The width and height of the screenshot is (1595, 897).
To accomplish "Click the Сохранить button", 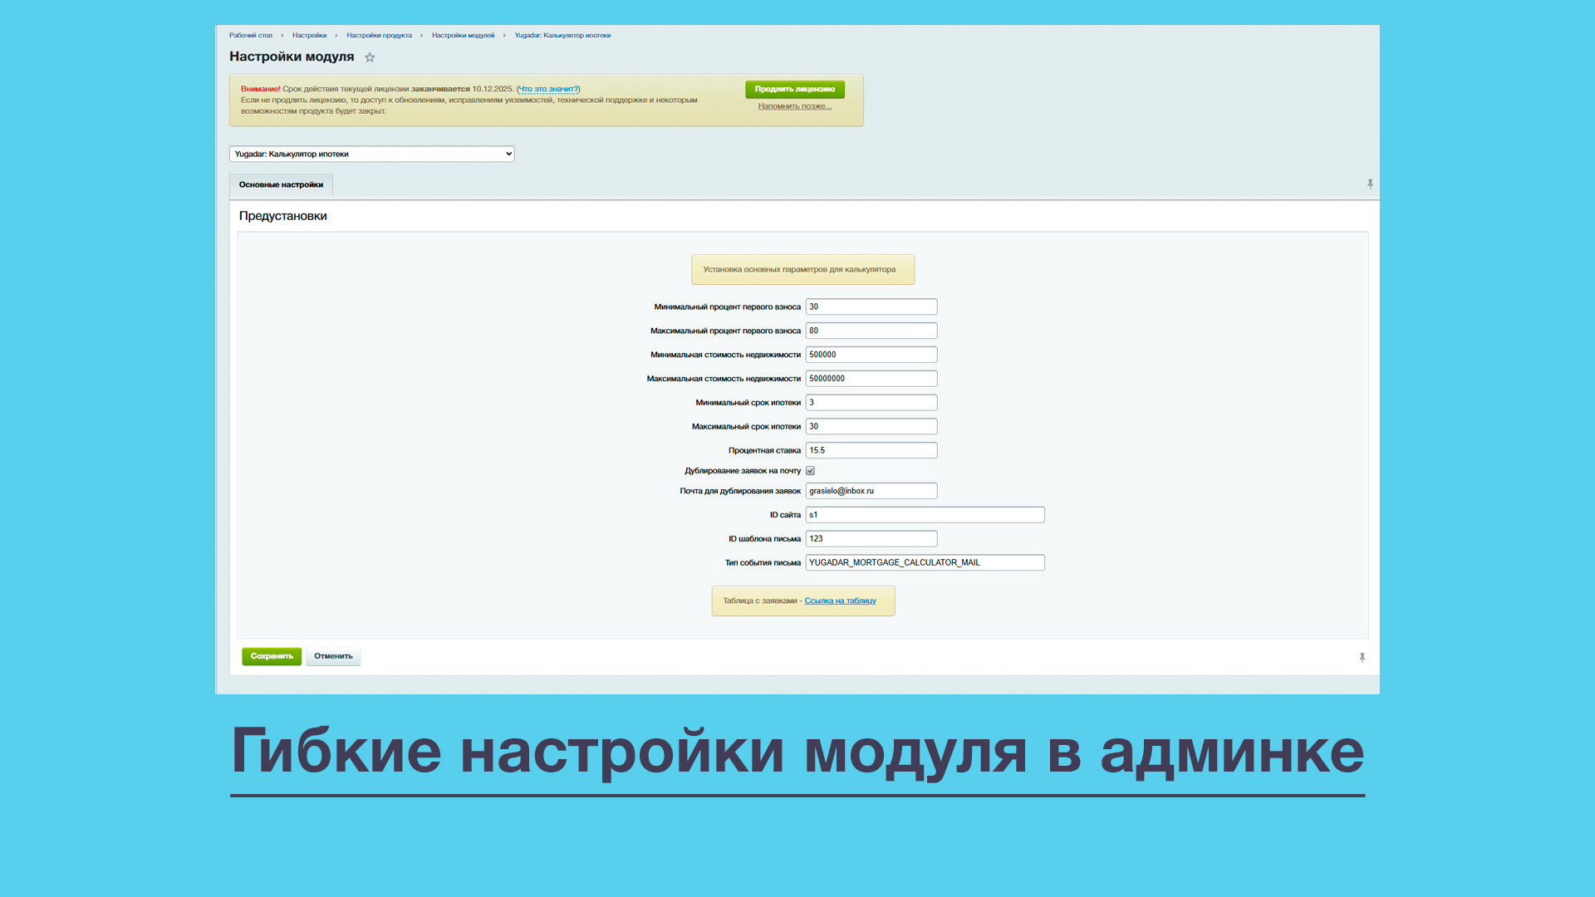I will (271, 656).
